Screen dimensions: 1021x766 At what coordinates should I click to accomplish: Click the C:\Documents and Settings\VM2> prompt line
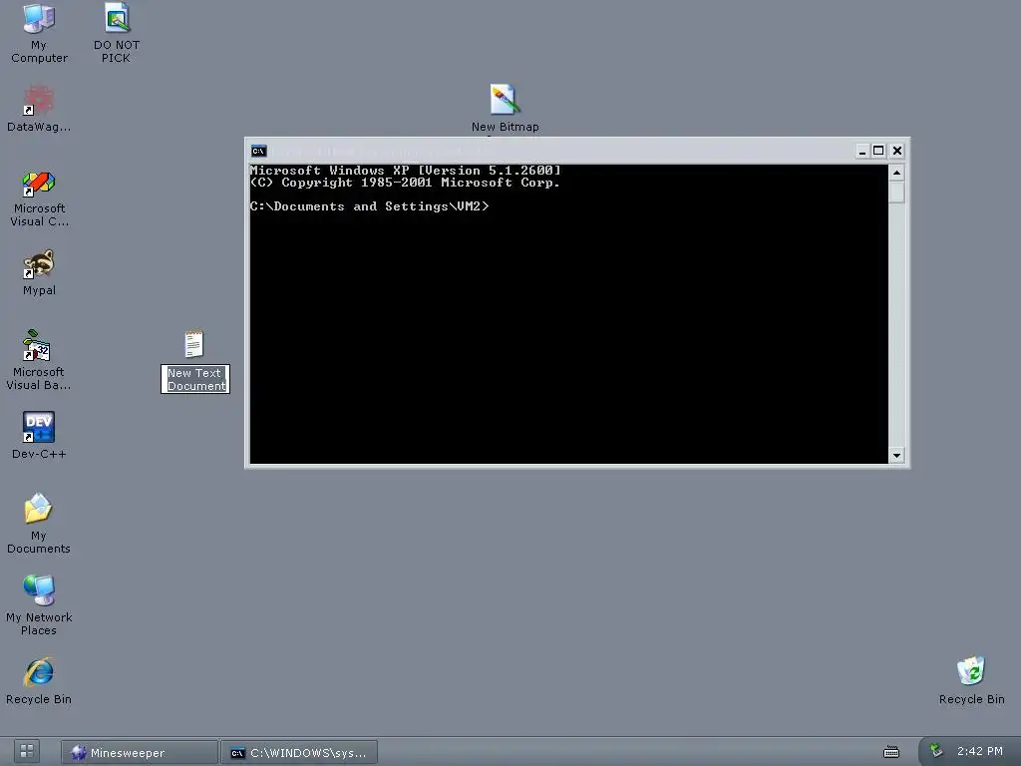tap(369, 206)
